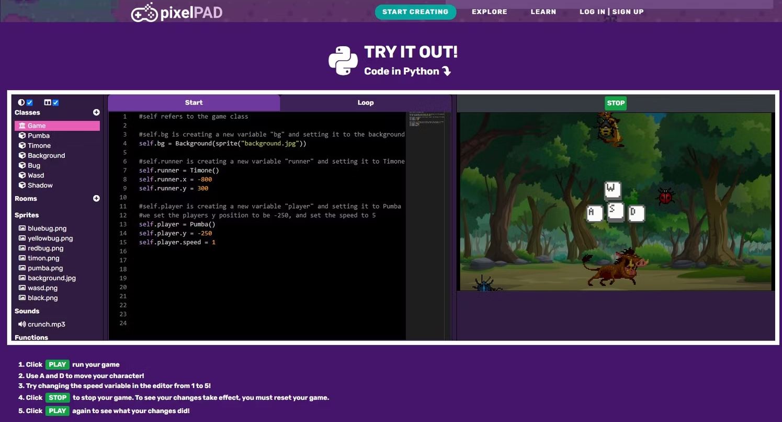
Task: Click the image icon beside yellowbug.png
Action: (x=22, y=238)
